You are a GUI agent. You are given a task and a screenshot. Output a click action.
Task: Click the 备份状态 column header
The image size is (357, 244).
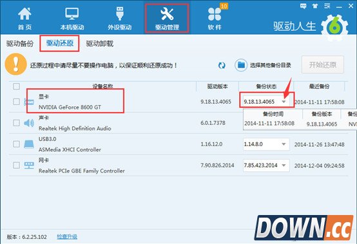(x=266, y=86)
